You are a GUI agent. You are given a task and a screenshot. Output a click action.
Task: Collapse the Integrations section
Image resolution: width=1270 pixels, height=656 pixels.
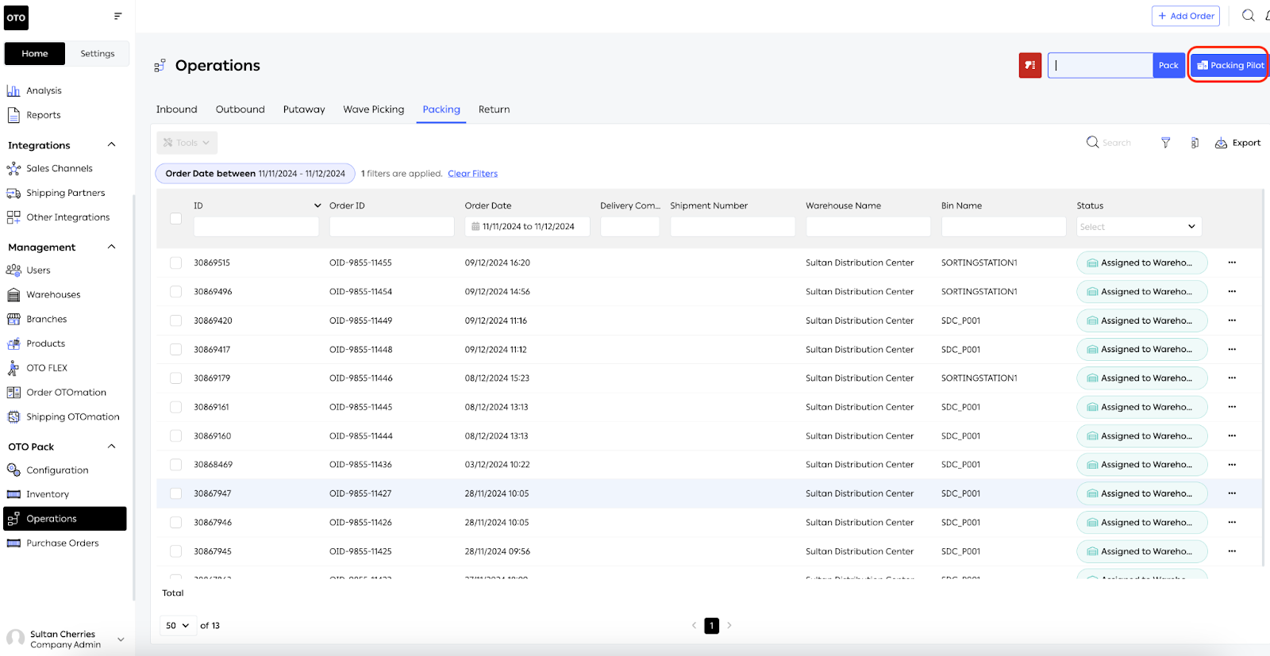[112, 144]
